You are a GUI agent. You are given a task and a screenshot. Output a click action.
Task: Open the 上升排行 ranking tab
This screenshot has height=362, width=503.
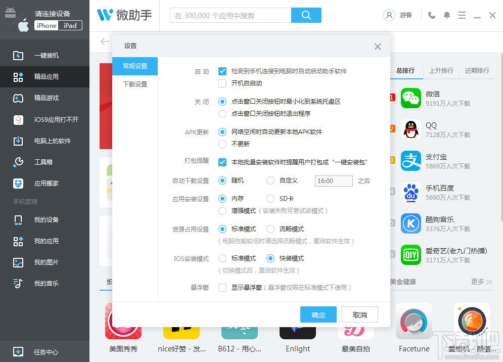pos(441,71)
